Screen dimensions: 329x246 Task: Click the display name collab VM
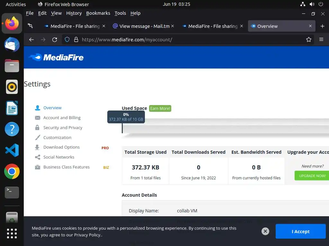pyautogui.click(x=187, y=211)
